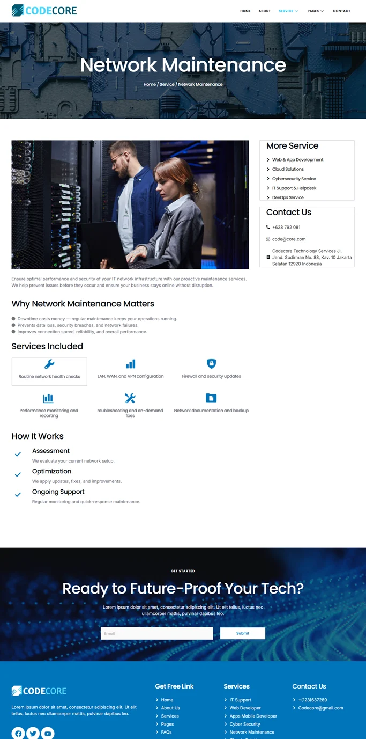
Task: Open DevOps Service link
Action: (x=288, y=197)
